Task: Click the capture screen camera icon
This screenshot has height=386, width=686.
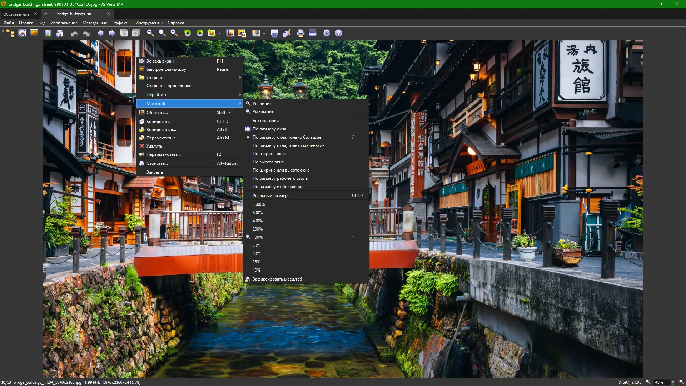Action: pos(274,33)
